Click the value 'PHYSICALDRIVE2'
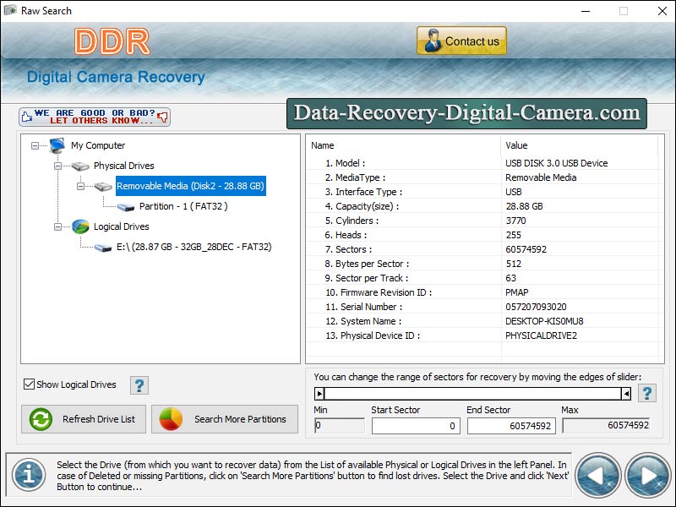 click(x=541, y=335)
